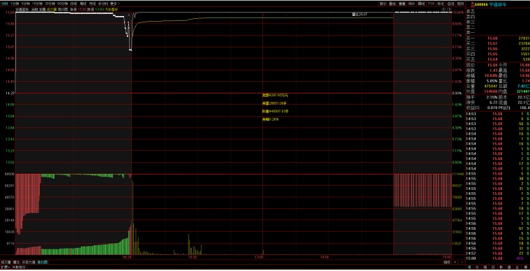530x271 pixels.
Task: Click the zoom-out minus icon below the chart
Action: pos(462,262)
